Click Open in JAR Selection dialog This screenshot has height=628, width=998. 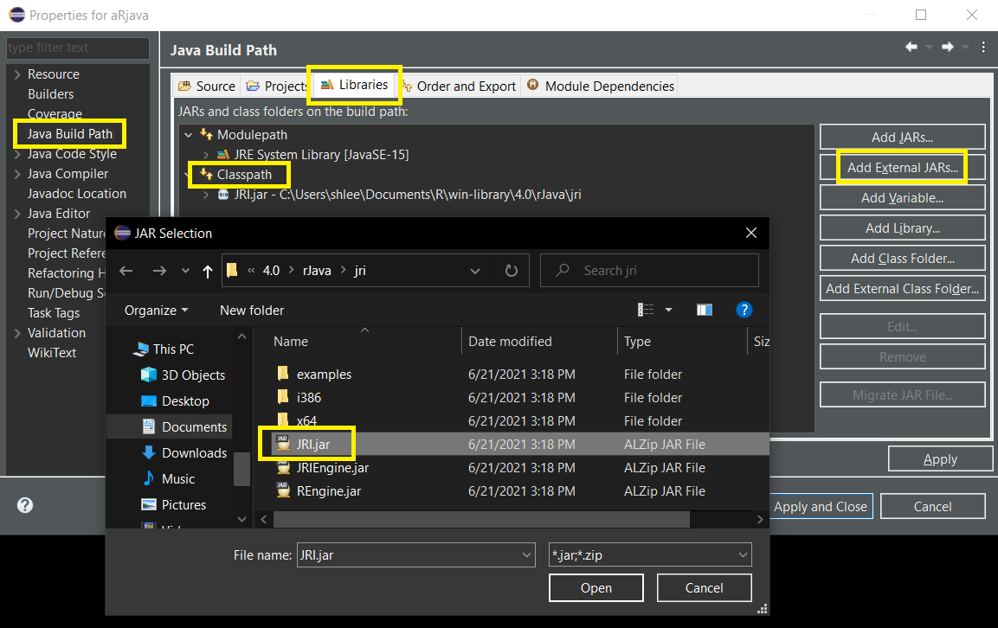pos(596,588)
